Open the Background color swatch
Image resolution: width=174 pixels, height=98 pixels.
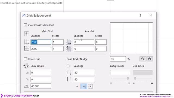(120, 72)
